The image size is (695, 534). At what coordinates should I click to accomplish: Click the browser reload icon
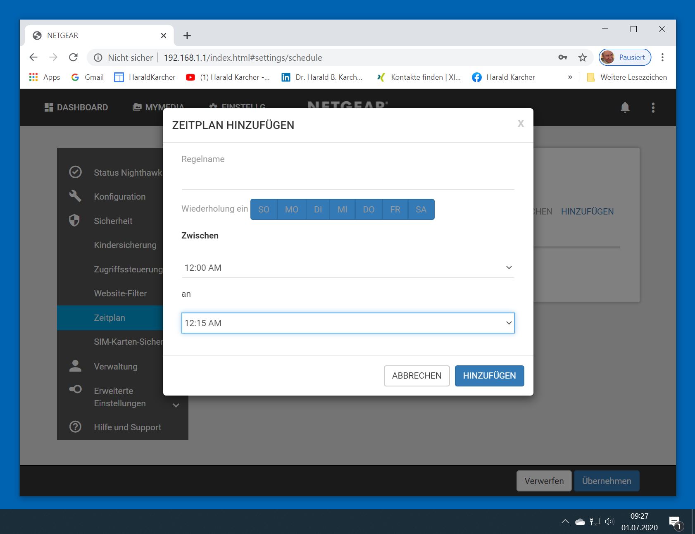click(73, 57)
